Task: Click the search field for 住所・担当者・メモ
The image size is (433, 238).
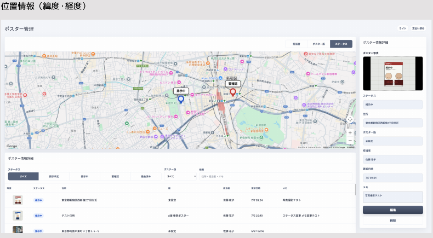Action: click(x=276, y=177)
